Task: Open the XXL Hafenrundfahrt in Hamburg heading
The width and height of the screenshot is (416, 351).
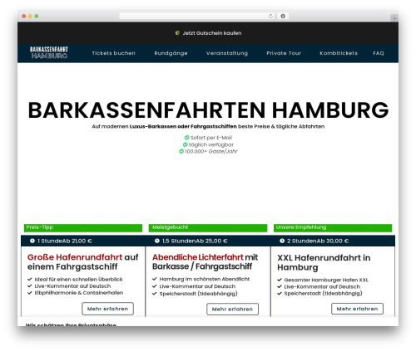Action: coord(324,262)
